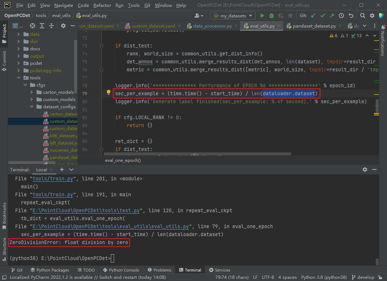Follow eval_utils.py link in traceback

click(110, 226)
